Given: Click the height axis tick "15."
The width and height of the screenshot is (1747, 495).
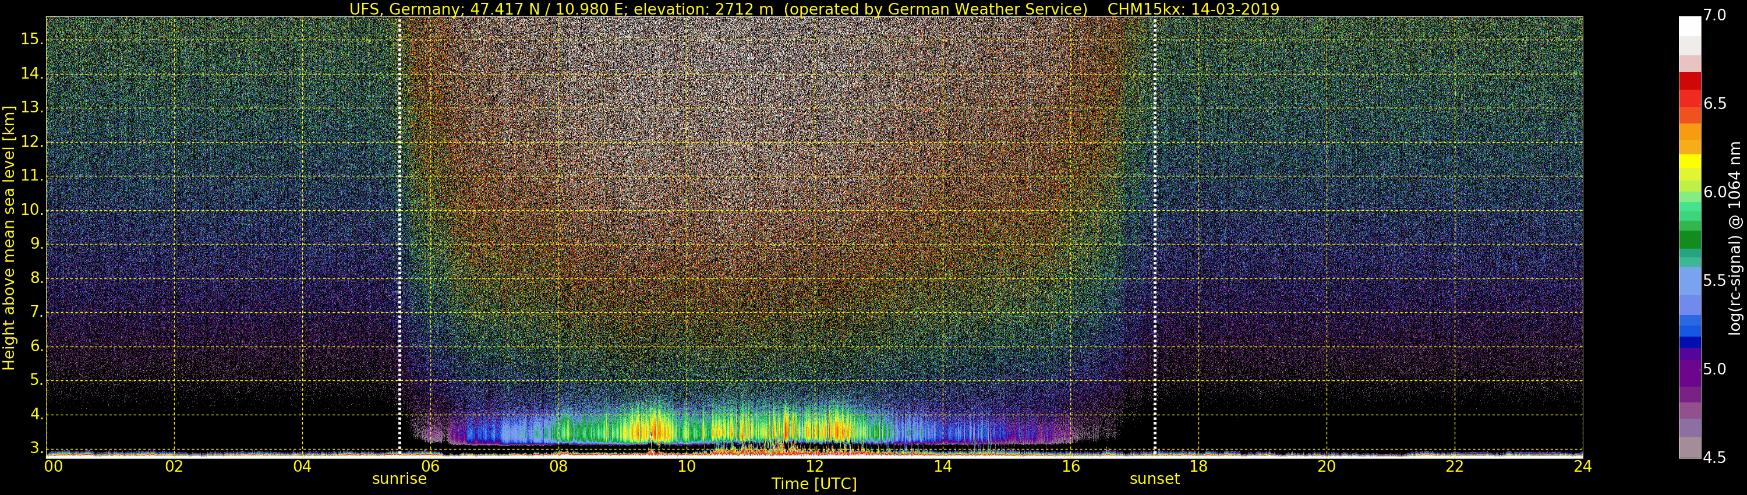Looking at the screenshot, I should [x=32, y=40].
